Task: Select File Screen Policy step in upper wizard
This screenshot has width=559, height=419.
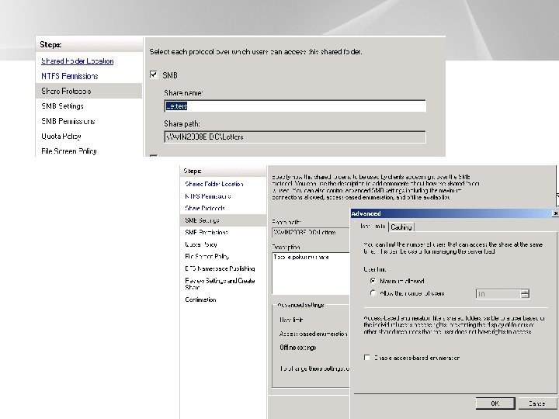Action: [x=69, y=151]
